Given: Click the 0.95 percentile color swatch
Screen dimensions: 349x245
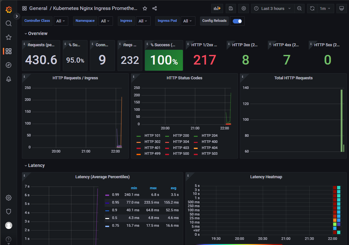Looking at the screenshot, I should coord(107,203).
